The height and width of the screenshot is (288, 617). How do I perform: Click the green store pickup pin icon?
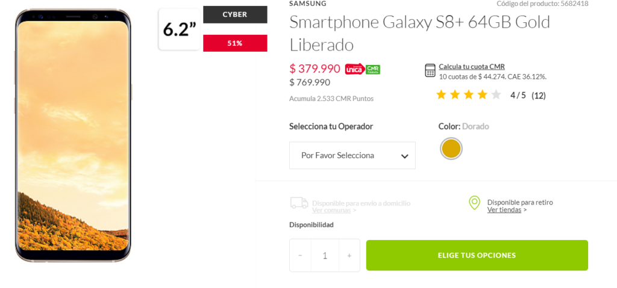click(x=475, y=203)
